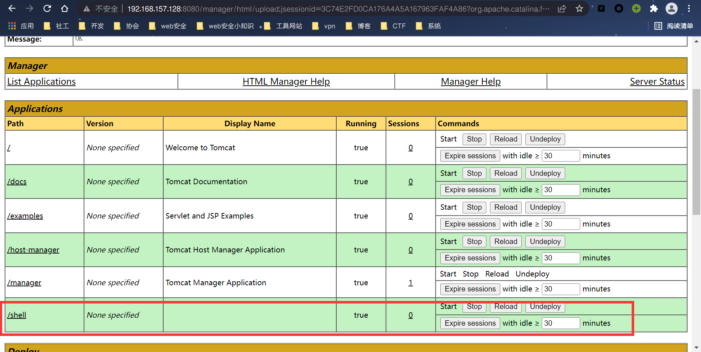
Task: Open the CTF bookmark folder
Action: point(393,26)
